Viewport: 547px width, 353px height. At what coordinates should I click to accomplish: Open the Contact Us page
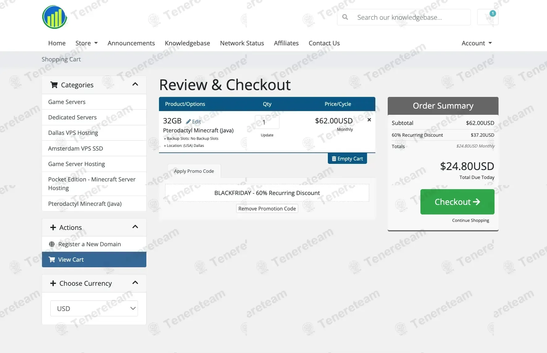(324, 43)
